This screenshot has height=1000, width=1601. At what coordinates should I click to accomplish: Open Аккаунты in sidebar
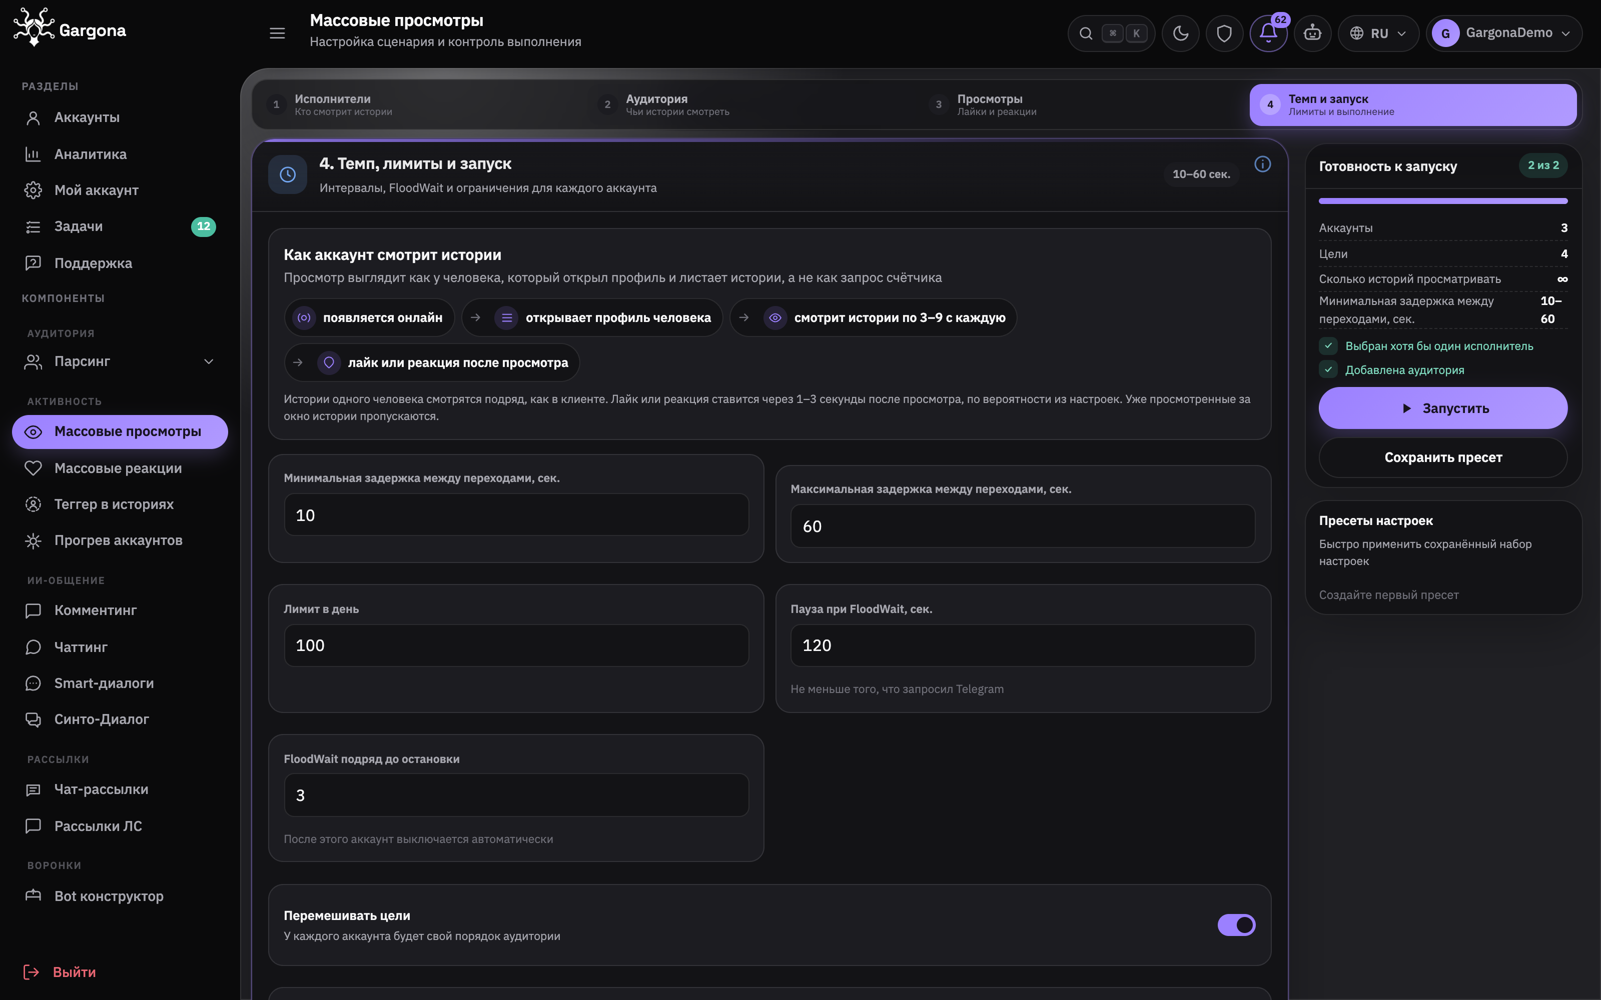coord(120,117)
